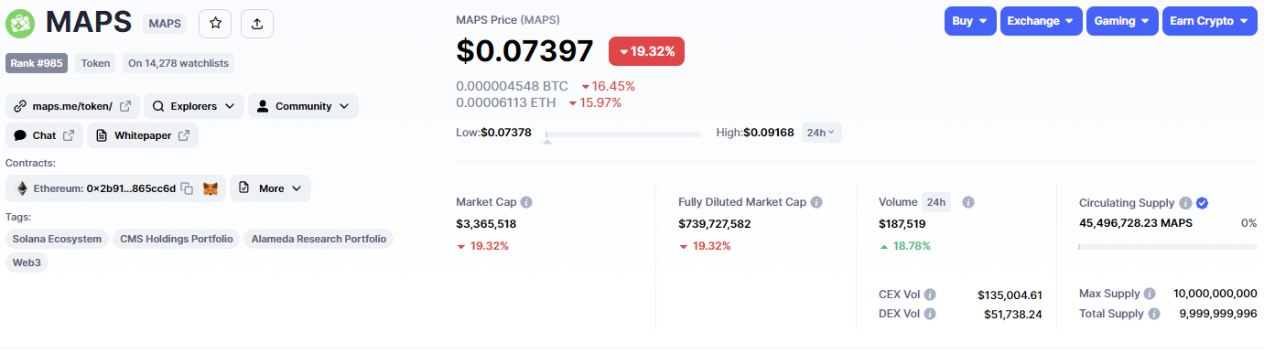
Task: Click the CEX Vol info icon
Action: pos(930,295)
